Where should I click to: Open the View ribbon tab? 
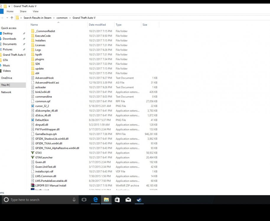36,11
